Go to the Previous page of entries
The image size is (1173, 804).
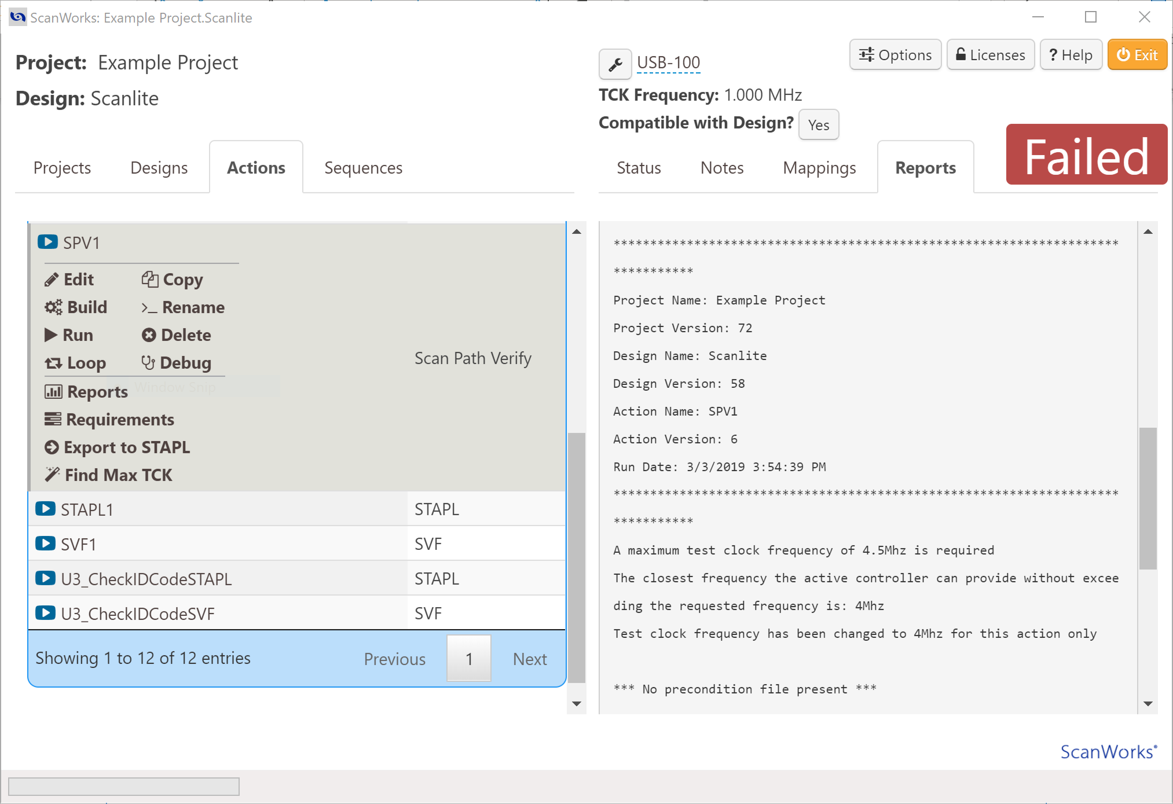pos(394,659)
